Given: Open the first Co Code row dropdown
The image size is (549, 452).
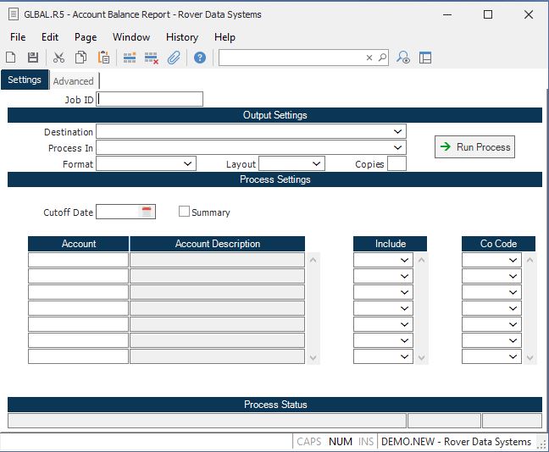Looking at the screenshot, I should [513, 261].
